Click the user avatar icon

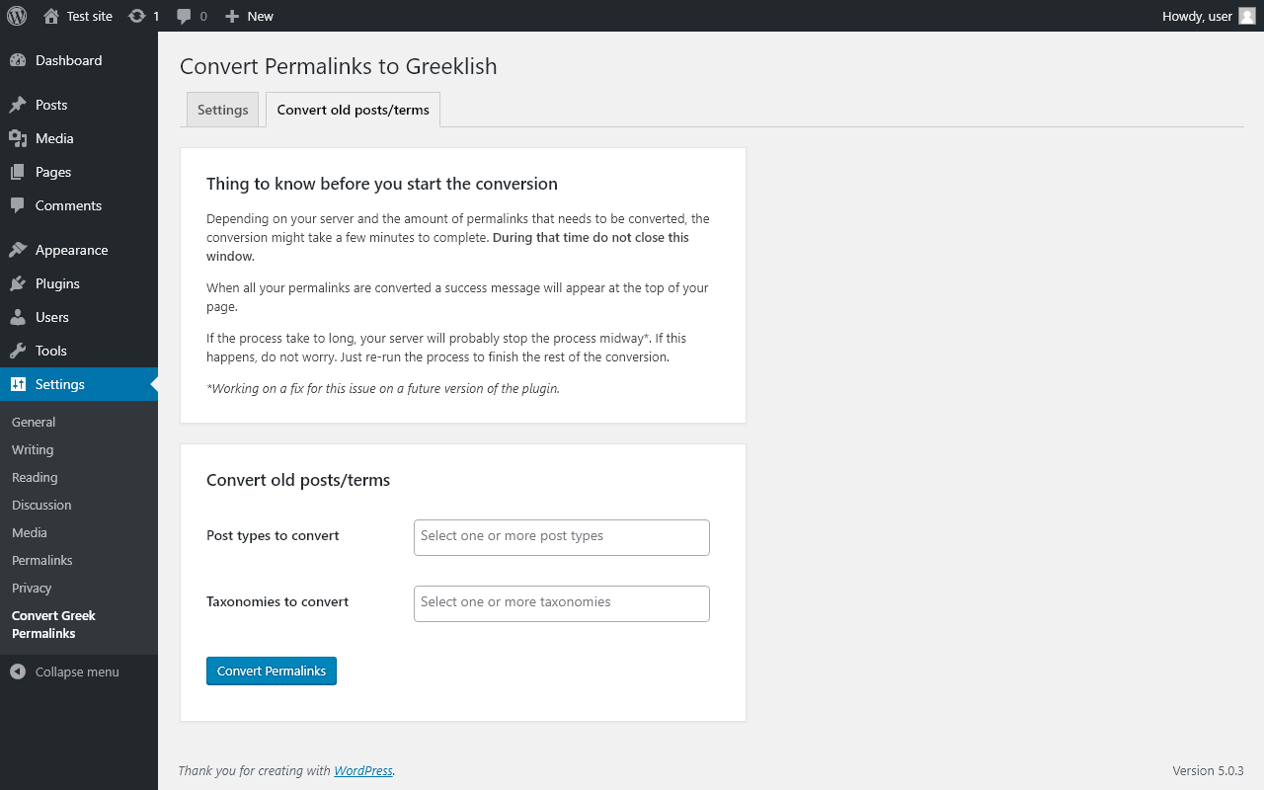click(x=1247, y=16)
